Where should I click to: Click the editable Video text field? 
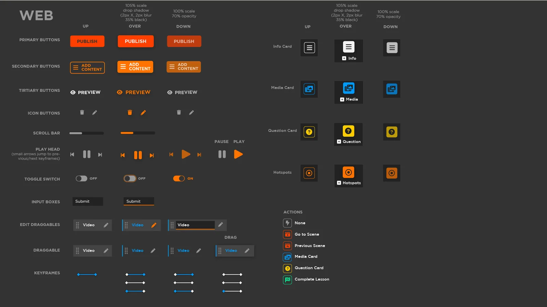[x=195, y=225]
